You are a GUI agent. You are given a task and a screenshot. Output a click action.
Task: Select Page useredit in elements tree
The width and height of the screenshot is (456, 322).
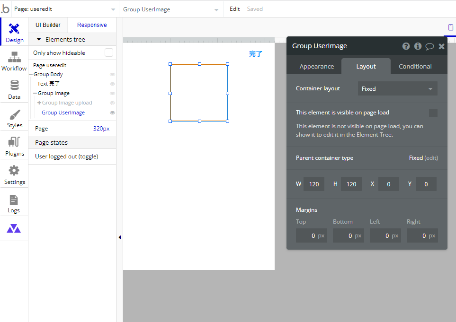click(50, 65)
